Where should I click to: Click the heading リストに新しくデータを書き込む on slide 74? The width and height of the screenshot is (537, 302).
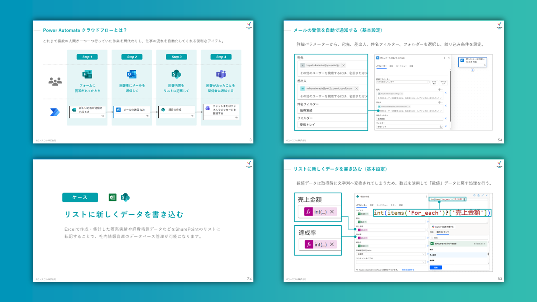click(124, 214)
